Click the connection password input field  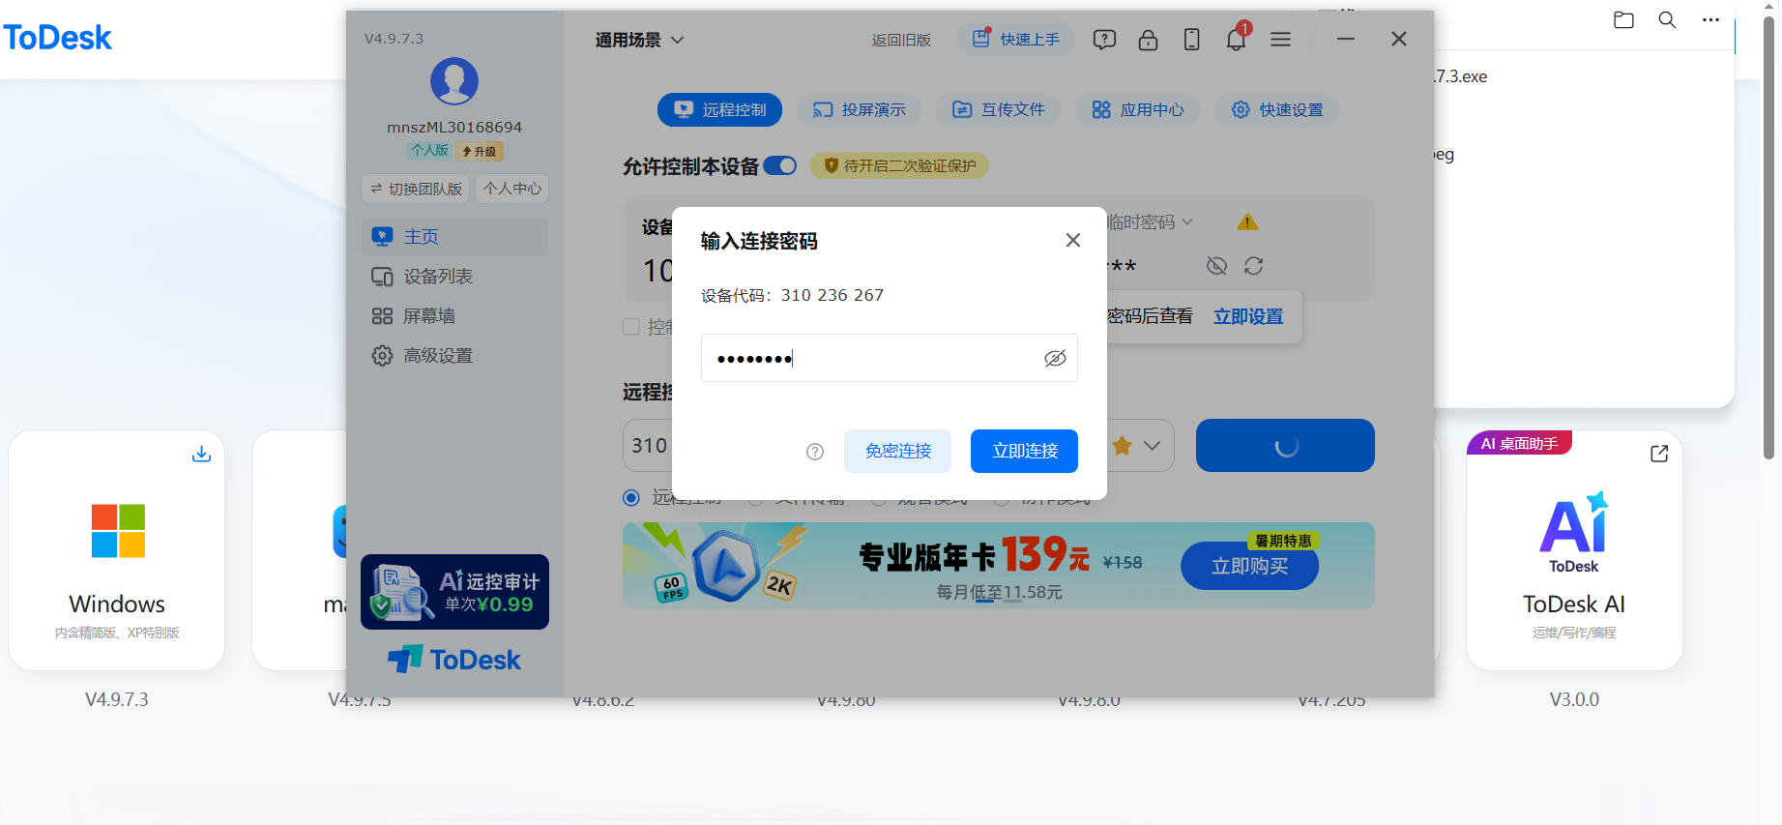click(x=889, y=359)
